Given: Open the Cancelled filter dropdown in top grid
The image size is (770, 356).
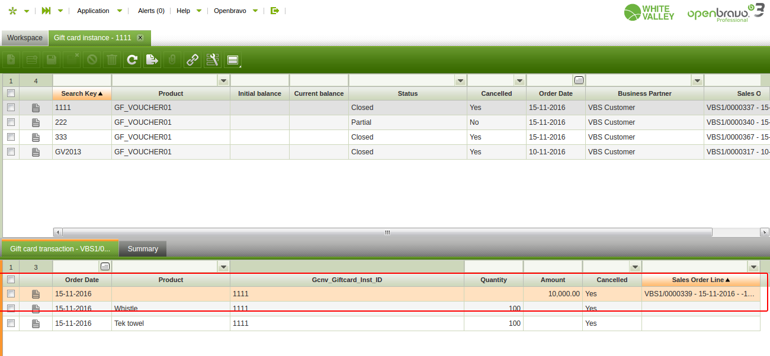Looking at the screenshot, I should (x=519, y=80).
